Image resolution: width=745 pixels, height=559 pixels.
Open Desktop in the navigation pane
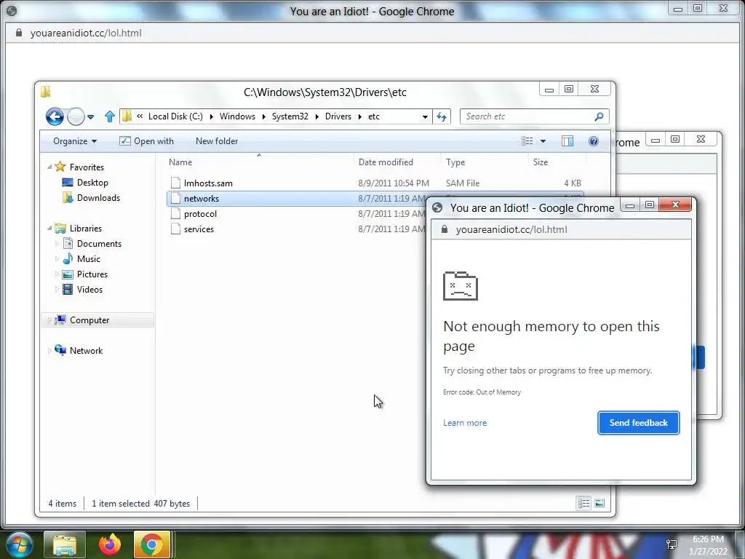click(92, 183)
